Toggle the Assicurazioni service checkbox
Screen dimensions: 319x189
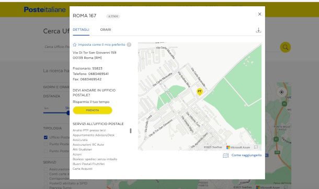(45, 169)
